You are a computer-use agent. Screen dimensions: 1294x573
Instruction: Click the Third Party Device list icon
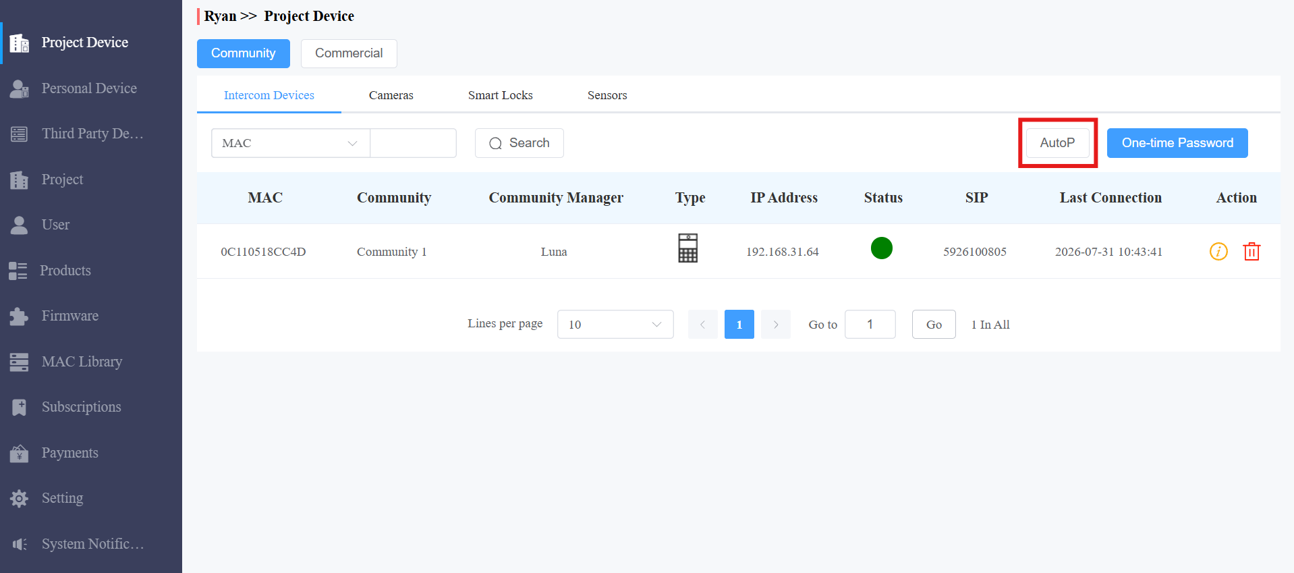click(x=20, y=134)
